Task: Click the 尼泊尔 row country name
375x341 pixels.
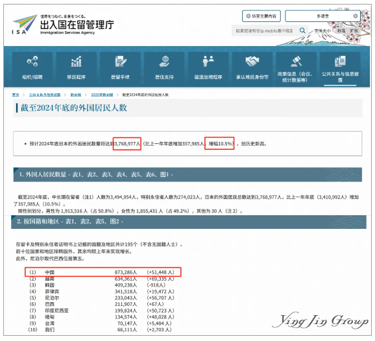Action: pyautogui.click(x=52, y=298)
